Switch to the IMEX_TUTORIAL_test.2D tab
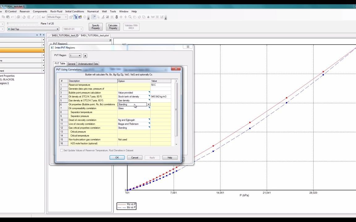The image size is (356, 222). coord(65,35)
